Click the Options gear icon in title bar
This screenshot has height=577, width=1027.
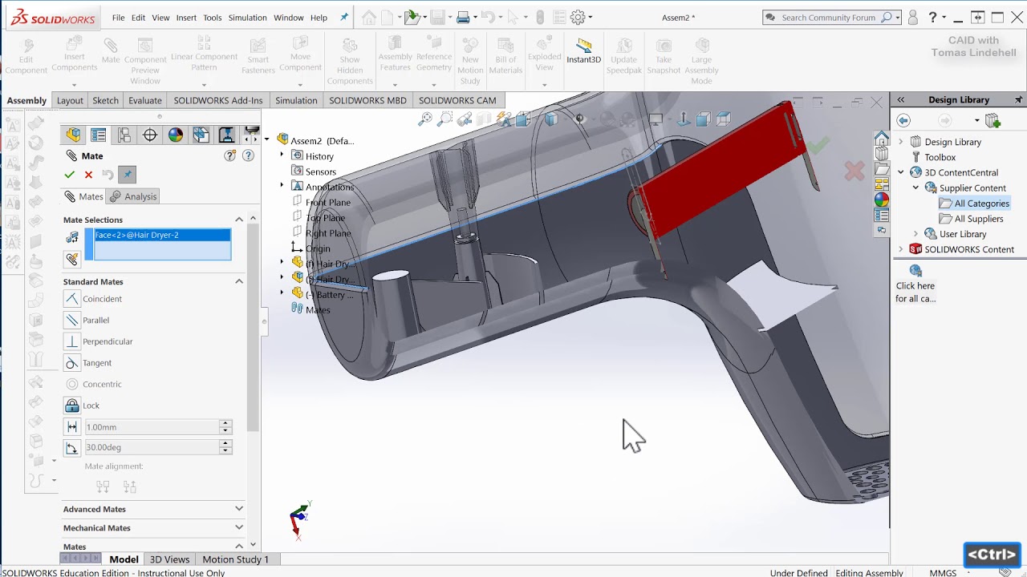click(x=577, y=17)
